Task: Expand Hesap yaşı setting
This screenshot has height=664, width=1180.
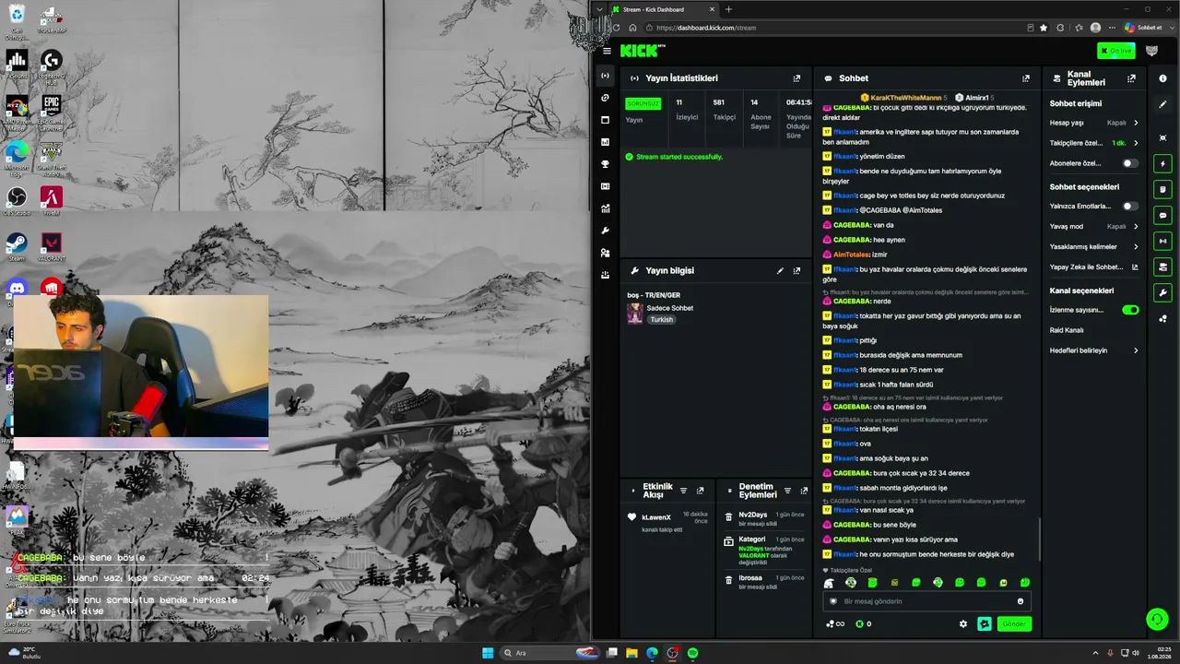Action: tap(1094, 123)
